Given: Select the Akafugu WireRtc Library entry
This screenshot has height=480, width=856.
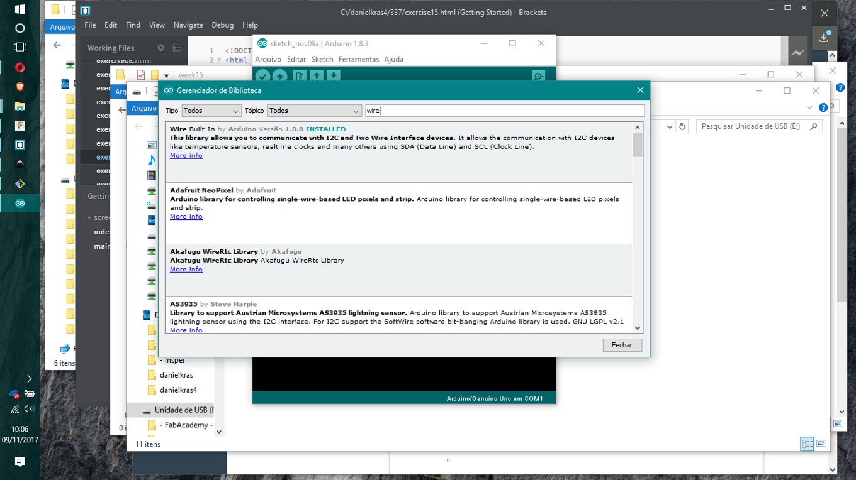Looking at the screenshot, I should coord(399,270).
